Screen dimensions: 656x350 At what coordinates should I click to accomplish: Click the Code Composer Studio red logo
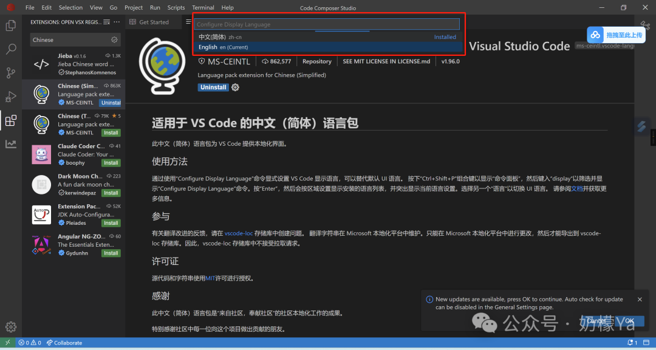pyautogui.click(x=10, y=7)
